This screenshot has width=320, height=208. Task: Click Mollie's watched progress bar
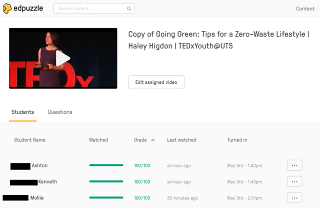(106, 198)
